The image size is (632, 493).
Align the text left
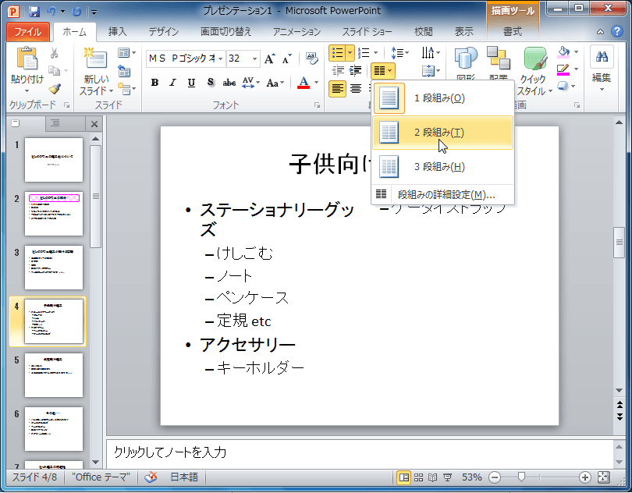pyautogui.click(x=337, y=89)
